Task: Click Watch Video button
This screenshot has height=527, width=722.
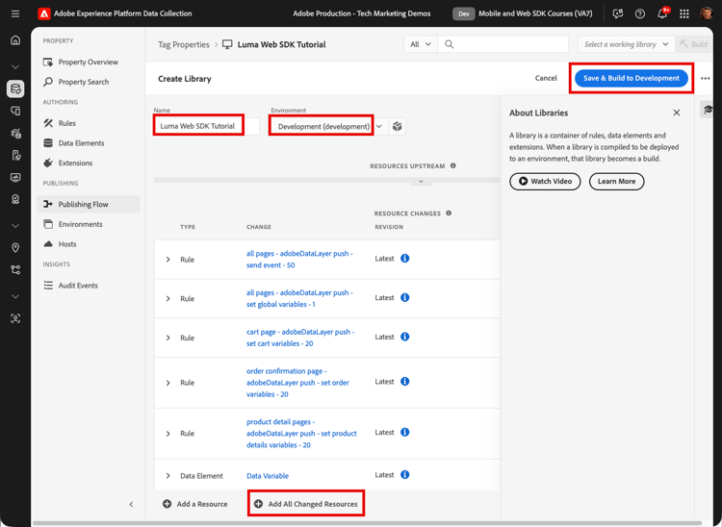Action: [545, 181]
